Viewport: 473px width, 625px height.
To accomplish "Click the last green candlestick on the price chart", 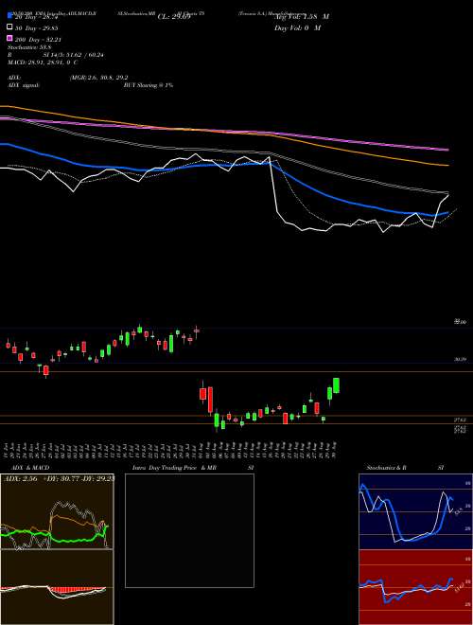I will point(336,385).
